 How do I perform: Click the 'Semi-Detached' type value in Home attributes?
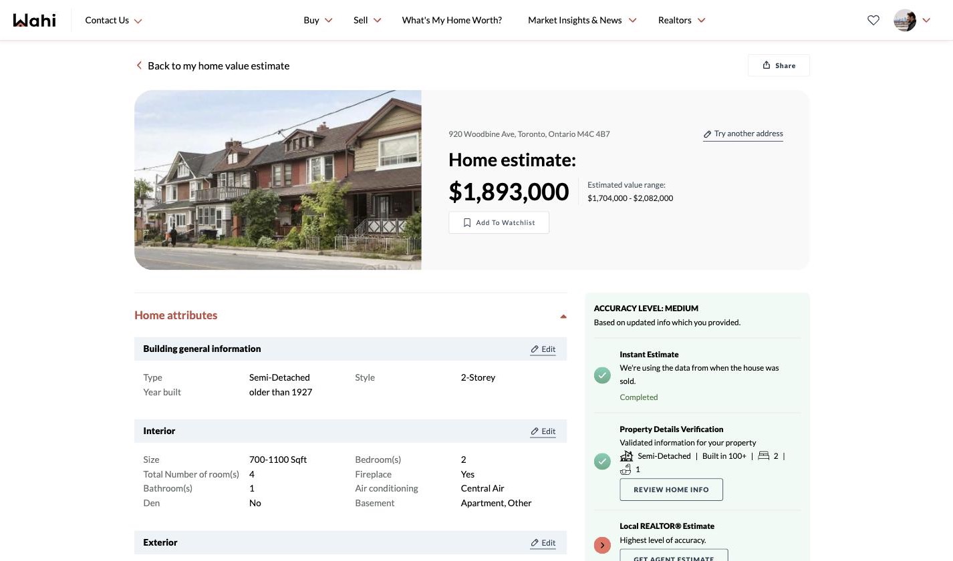[x=279, y=377]
